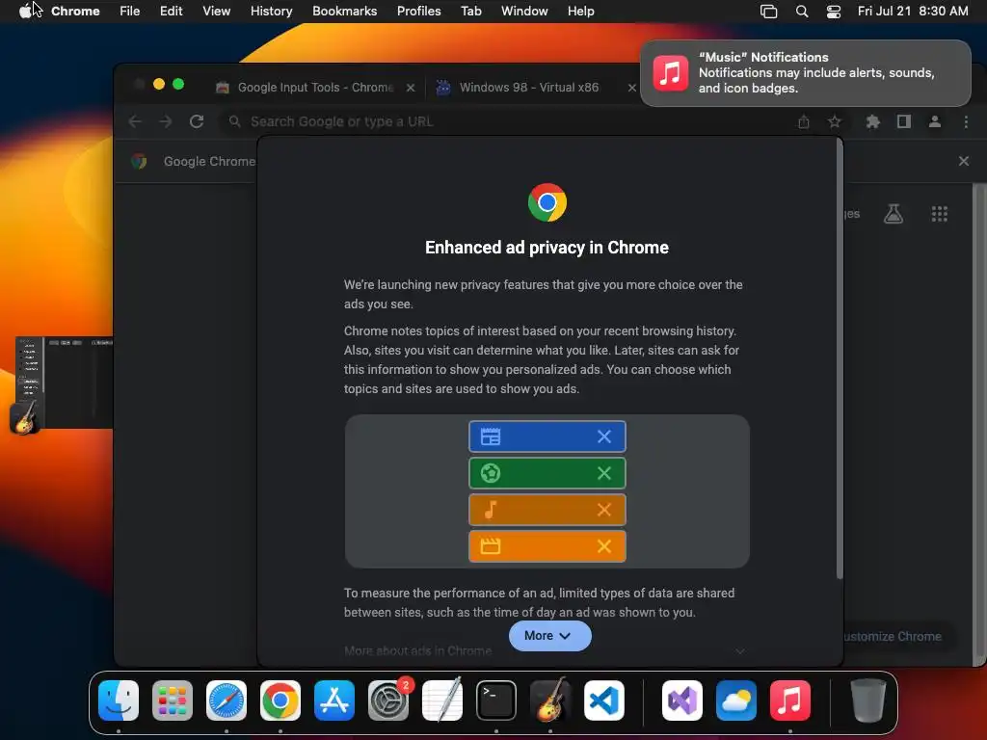Image resolution: width=987 pixels, height=740 pixels.
Task: Click the Chrome icon in the Dock
Action: coord(280,700)
